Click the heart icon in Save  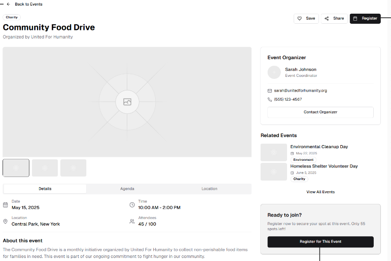click(300, 19)
